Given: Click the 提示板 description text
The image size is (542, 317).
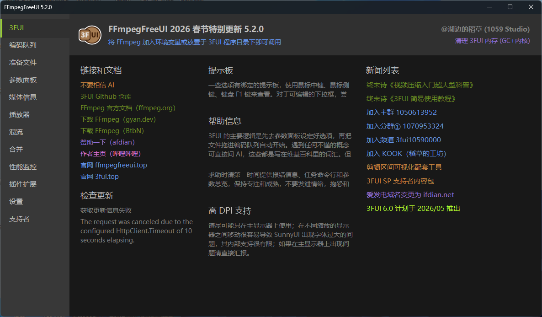Looking at the screenshot, I should [x=279, y=90].
